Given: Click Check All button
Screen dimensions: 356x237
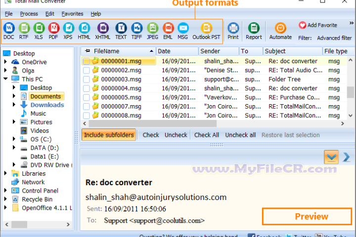Looking at the screenshot, I should [x=207, y=135].
